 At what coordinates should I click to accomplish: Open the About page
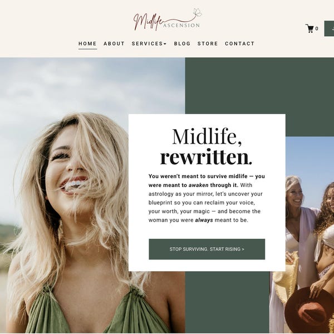point(114,43)
